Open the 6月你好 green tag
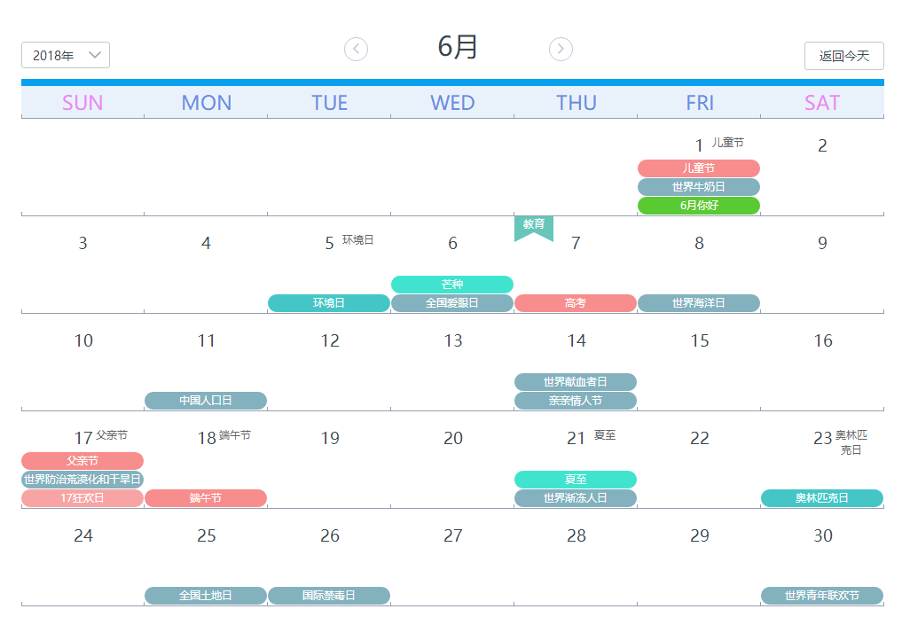902x617 pixels. click(x=698, y=205)
